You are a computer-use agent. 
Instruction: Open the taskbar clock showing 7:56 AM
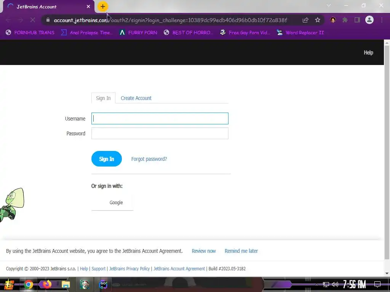point(355,284)
